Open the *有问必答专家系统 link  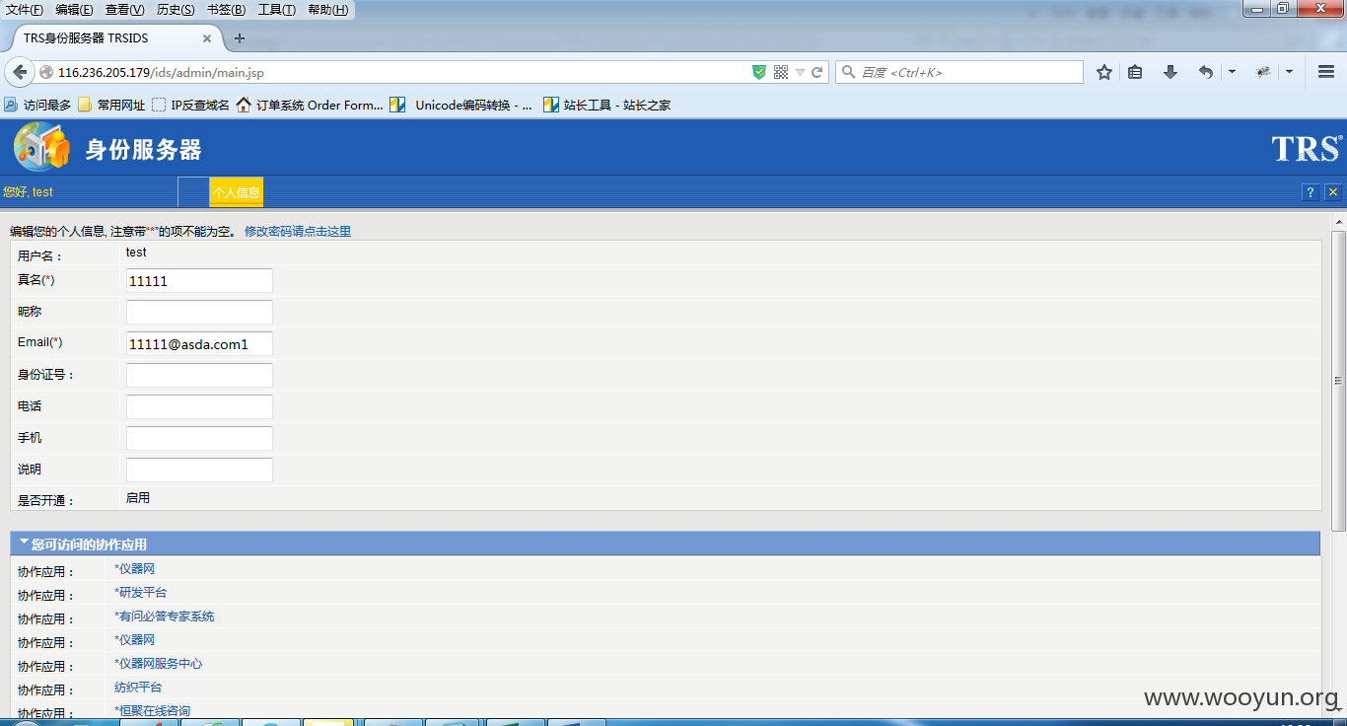tap(164, 617)
